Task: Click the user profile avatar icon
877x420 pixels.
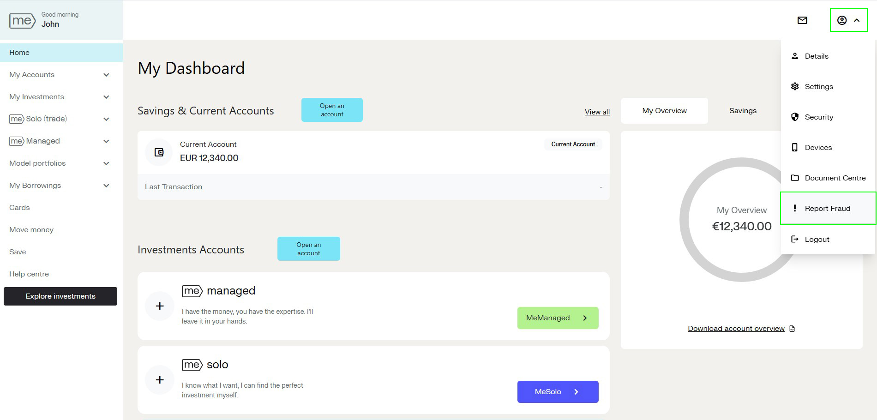Action: click(x=842, y=20)
